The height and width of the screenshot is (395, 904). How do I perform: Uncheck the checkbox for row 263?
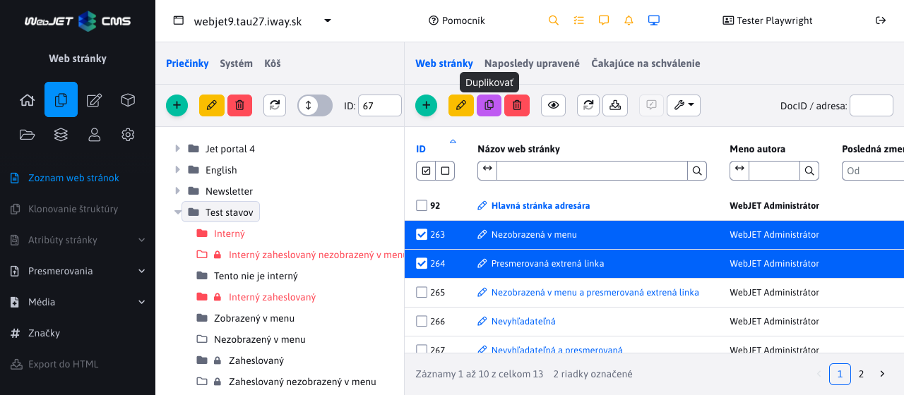click(422, 235)
